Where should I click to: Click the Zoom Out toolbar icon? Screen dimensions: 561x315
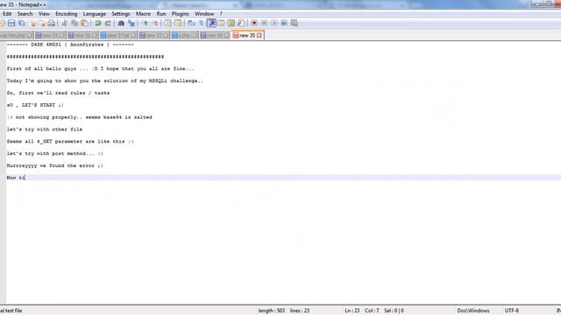pos(156,24)
